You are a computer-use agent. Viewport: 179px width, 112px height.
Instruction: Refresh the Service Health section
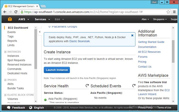coord(87,85)
